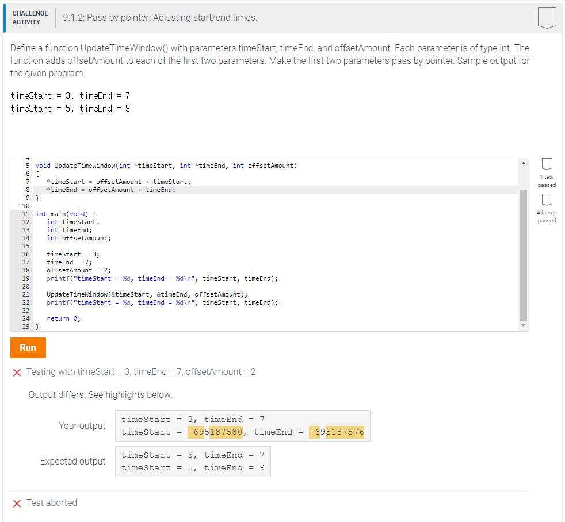Image resolution: width=565 pixels, height=522 pixels.
Task: Click the scrollbar up arrow in the code editor
Action: (523, 162)
